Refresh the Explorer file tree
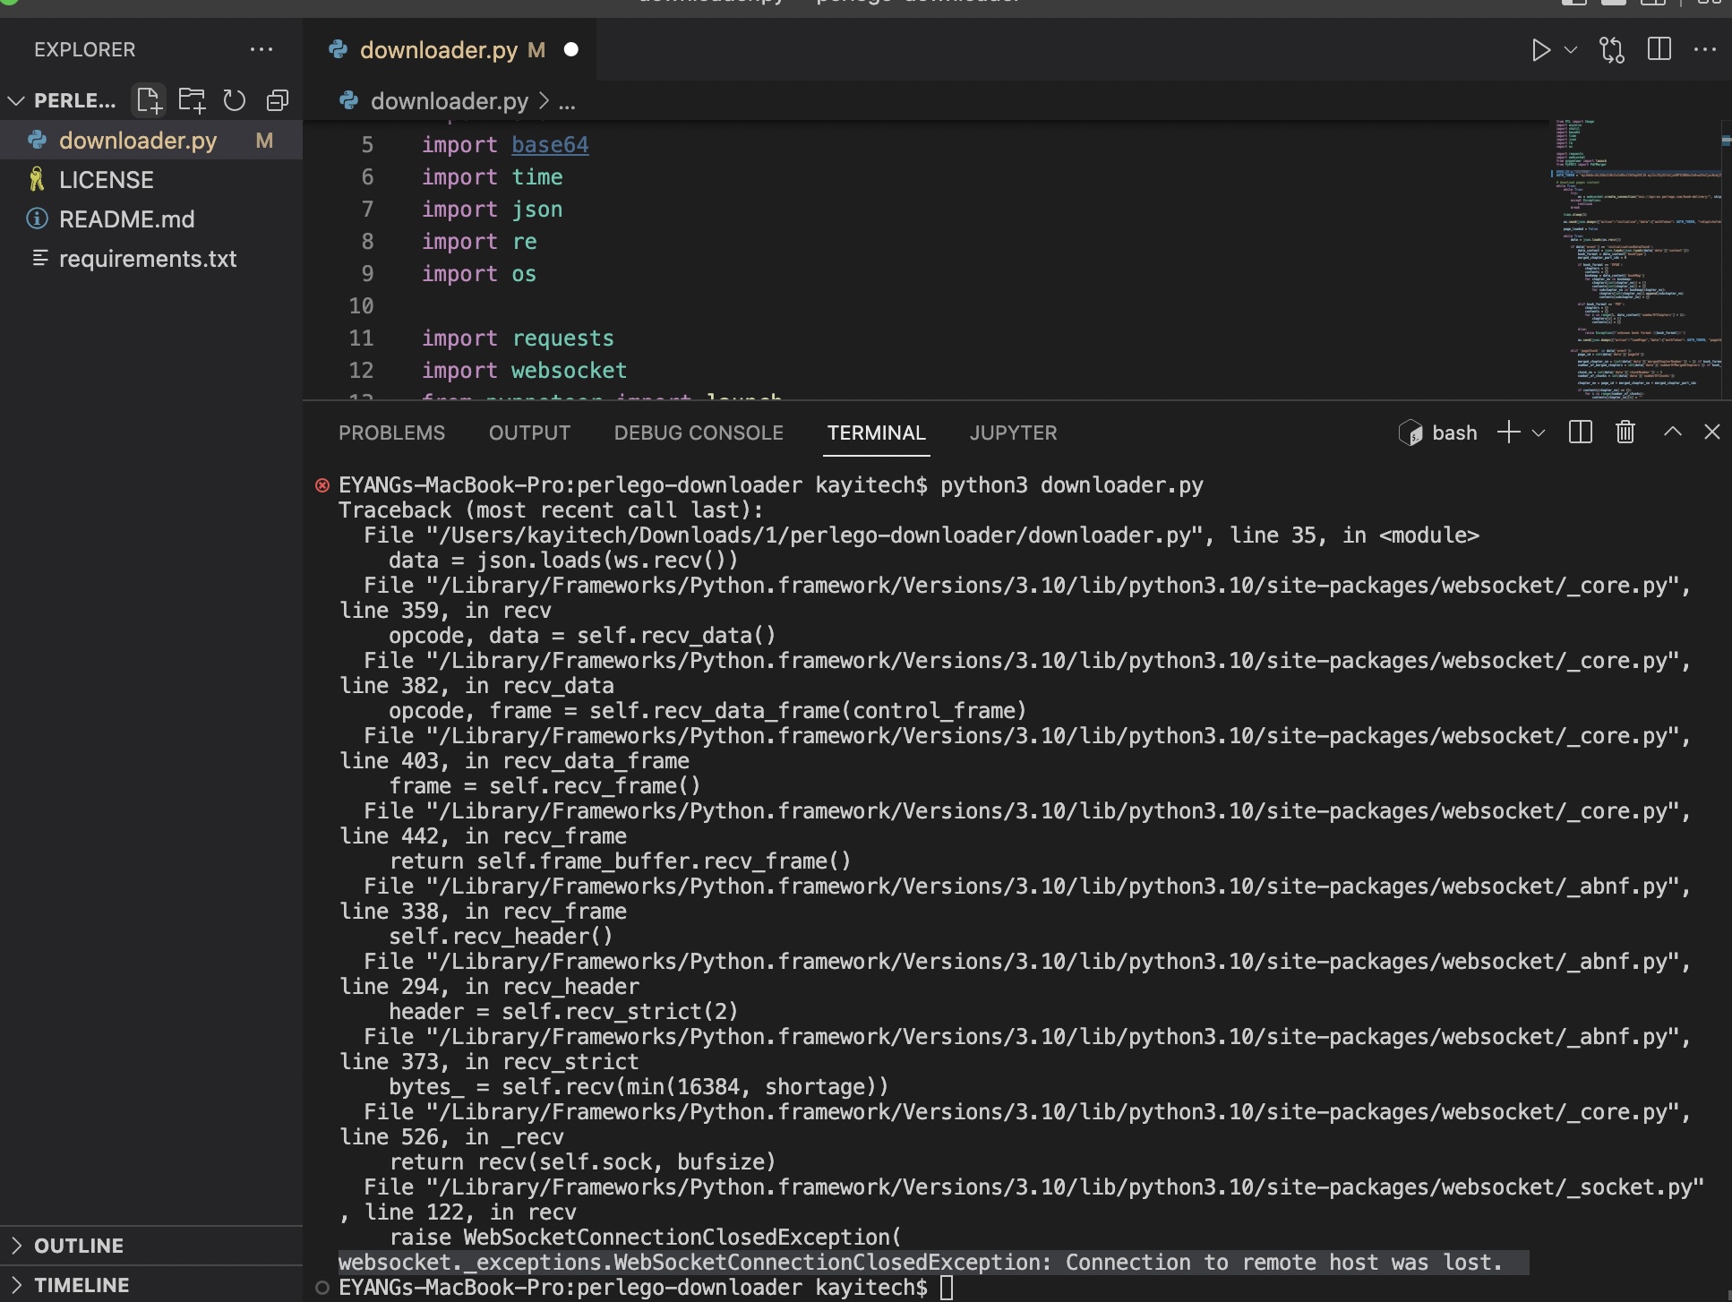Image resolution: width=1732 pixels, height=1302 pixels. click(x=235, y=100)
